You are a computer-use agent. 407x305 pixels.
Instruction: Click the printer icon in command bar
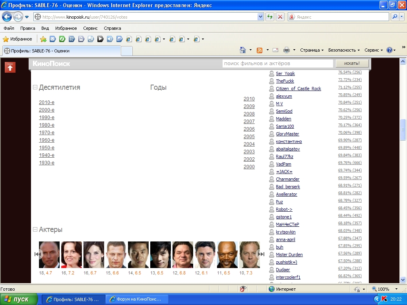pos(286,50)
